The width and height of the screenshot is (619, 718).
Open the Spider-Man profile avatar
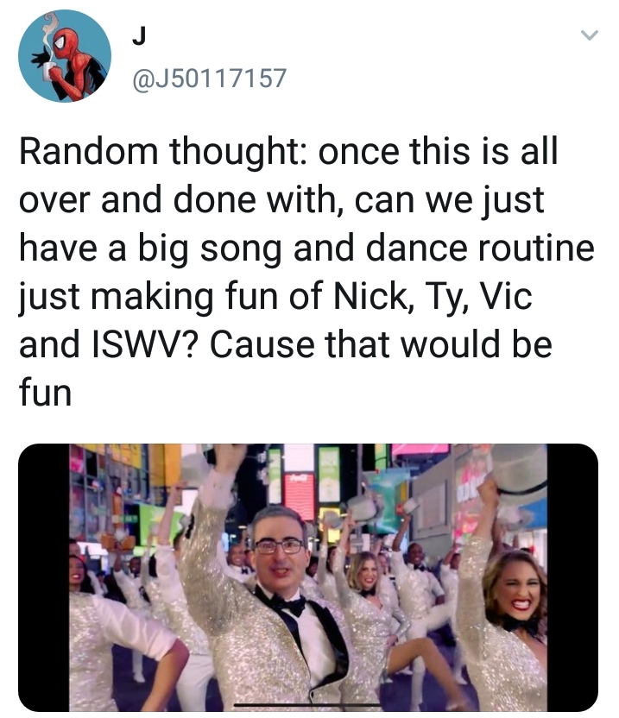[65, 56]
